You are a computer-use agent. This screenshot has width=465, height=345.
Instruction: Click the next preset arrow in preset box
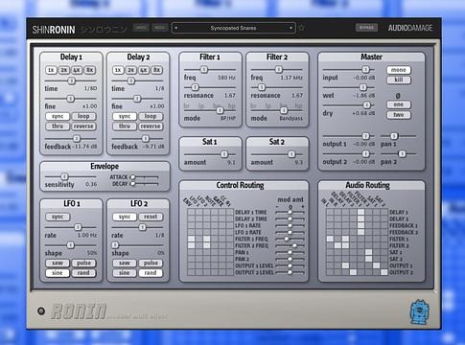[x=291, y=28]
